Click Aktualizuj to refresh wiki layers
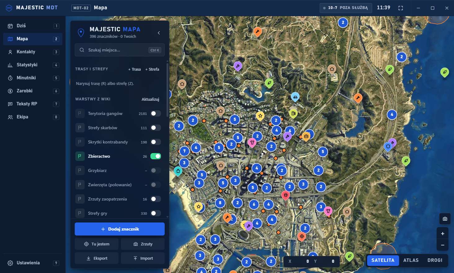Image resolution: width=454 pixels, height=273 pixels. tap(150, 99)
